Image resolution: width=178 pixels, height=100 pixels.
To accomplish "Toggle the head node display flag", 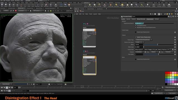I will pyautogui.click(x=95, y=57).
